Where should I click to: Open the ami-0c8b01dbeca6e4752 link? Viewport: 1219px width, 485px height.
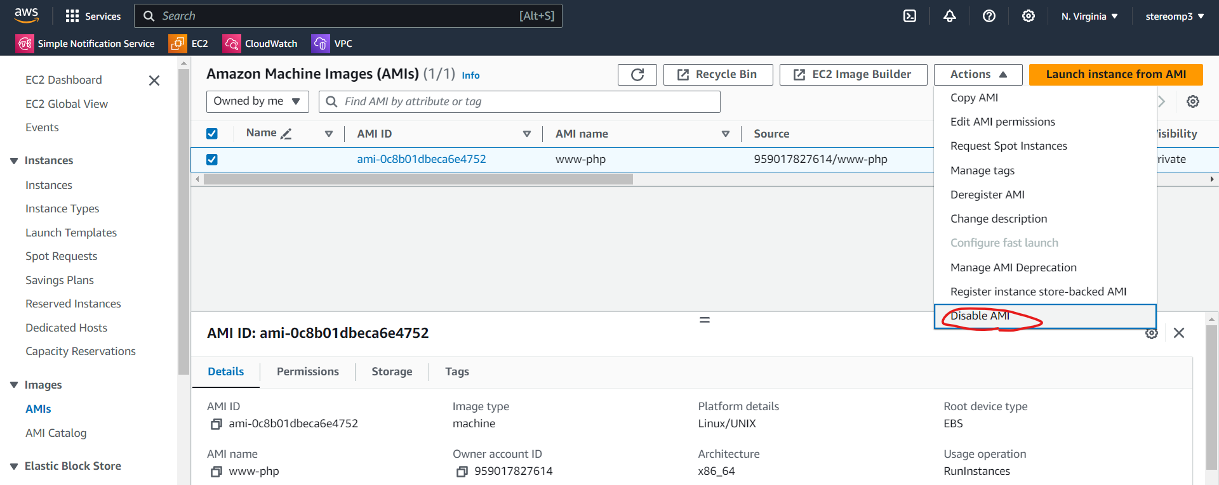[x=422, y=159]
